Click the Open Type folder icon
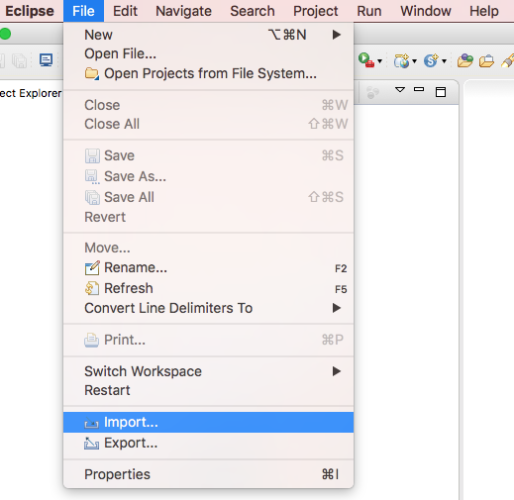The height and width of the screenshot is (500, 514). 465,60
